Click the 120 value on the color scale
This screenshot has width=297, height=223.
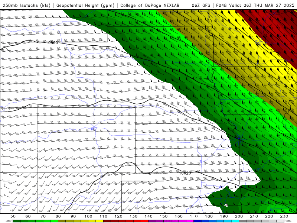(118, 216)
